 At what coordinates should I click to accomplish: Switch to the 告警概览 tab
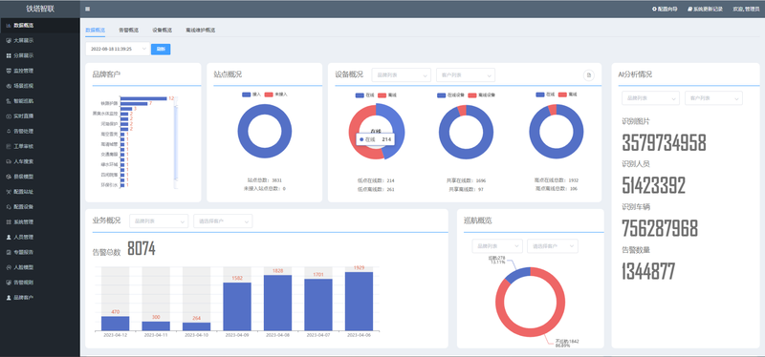(x=128, y=31)
